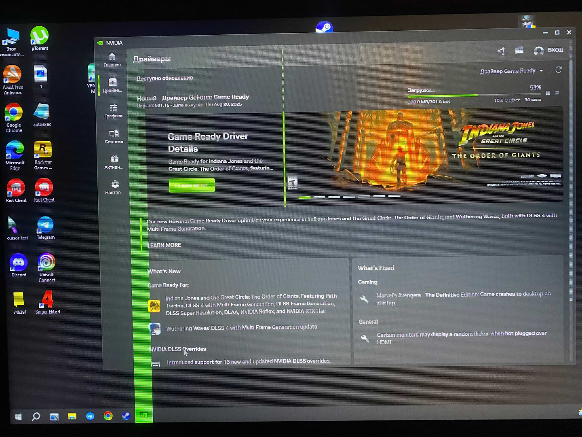Click LEARN MORE link below driver description
This screenshot has width=582, height=437.
[x=164, y=245]
